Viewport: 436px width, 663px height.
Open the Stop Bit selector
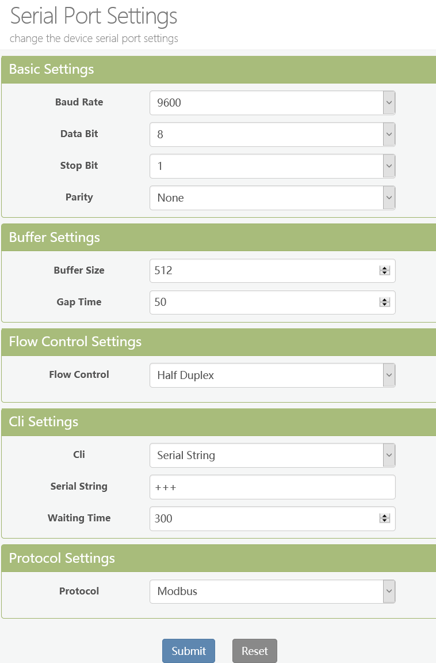pos(272,166)
